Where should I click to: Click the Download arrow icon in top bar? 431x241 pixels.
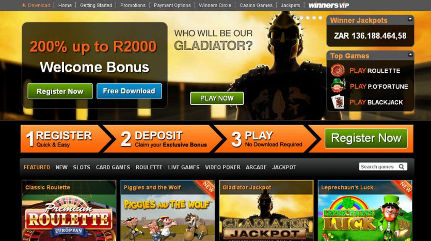(x=23, y=5)
